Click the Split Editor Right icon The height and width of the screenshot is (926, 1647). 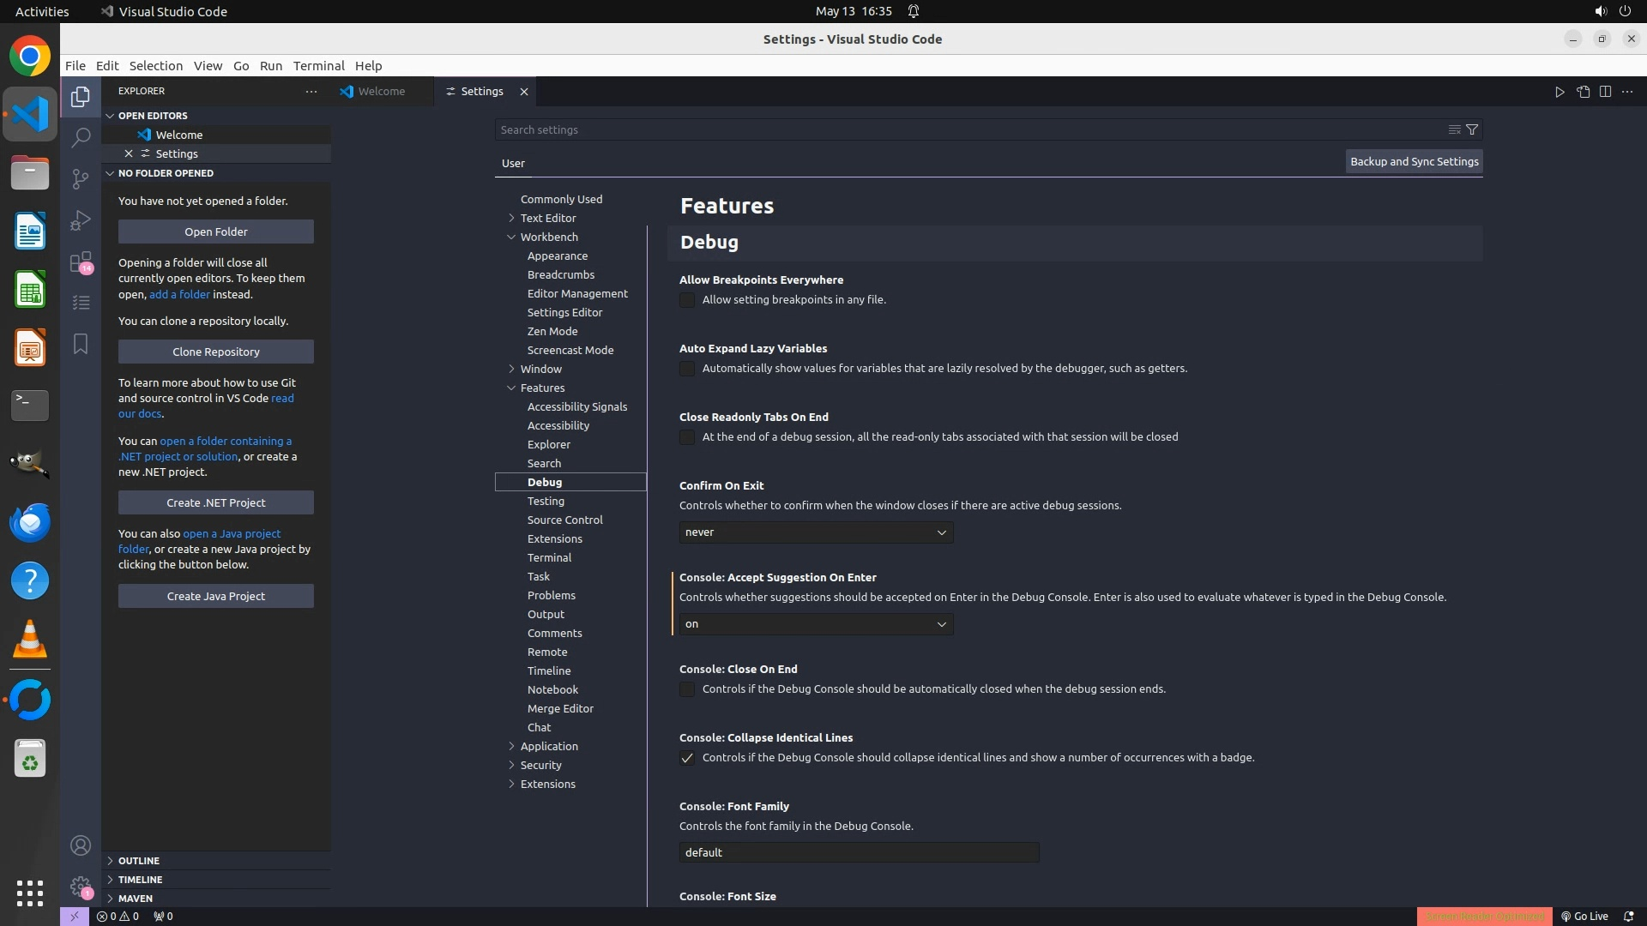1605,92
